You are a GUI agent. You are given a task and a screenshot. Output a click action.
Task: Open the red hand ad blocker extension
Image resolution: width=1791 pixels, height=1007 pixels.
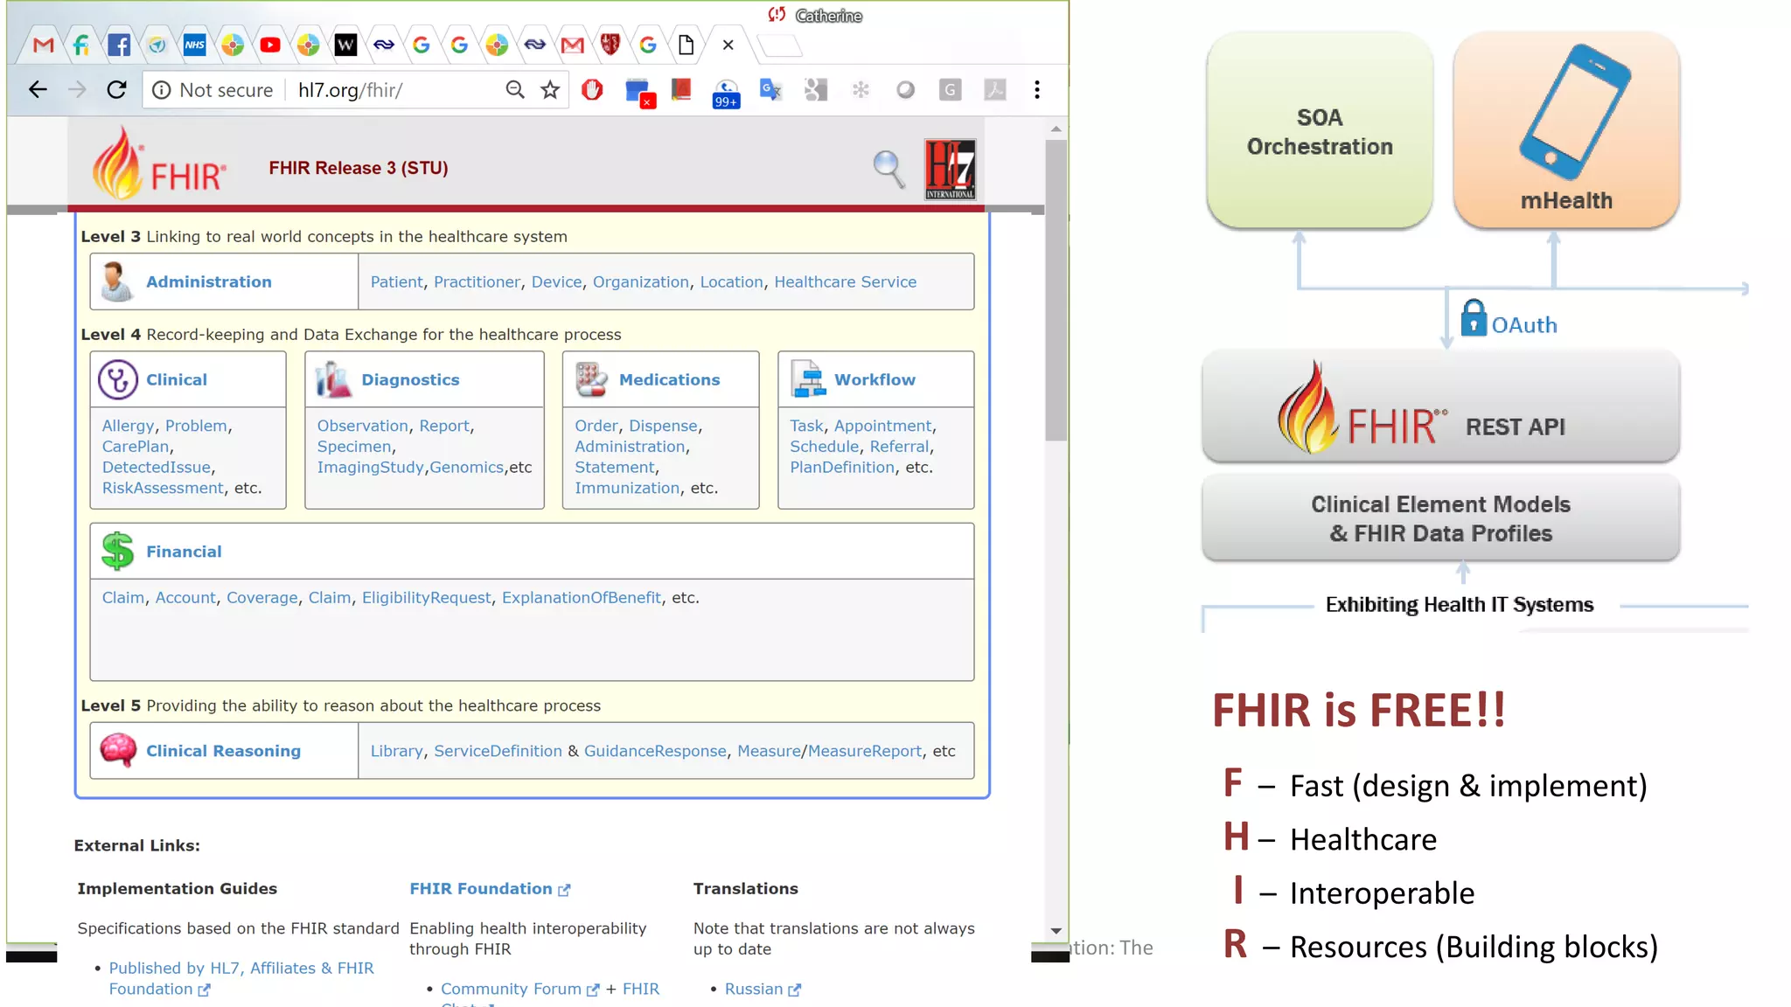point(592,89)
